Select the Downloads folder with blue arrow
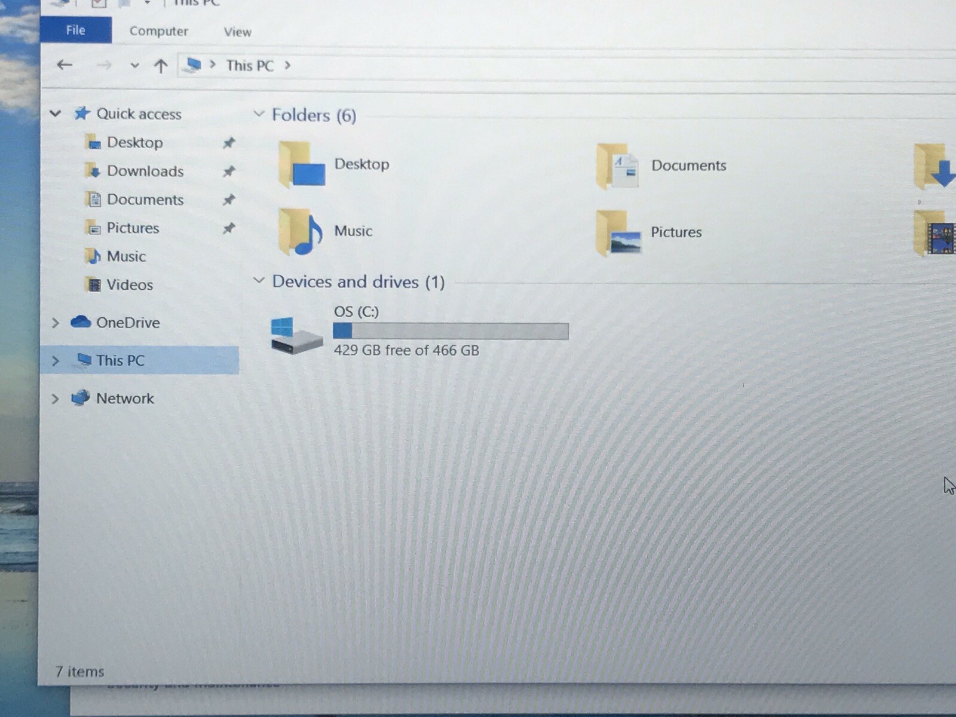Screen dimensions: 956x717 pos(934,167)
